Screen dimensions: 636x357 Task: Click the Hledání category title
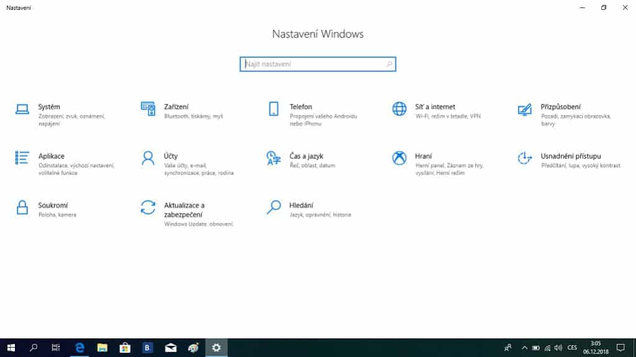[x=301, y=206]
